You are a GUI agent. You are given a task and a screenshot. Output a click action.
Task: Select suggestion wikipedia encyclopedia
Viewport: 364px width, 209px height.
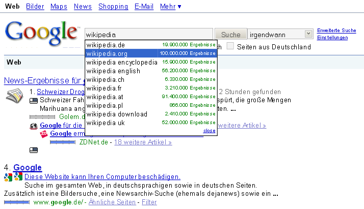tap(151, 62)
